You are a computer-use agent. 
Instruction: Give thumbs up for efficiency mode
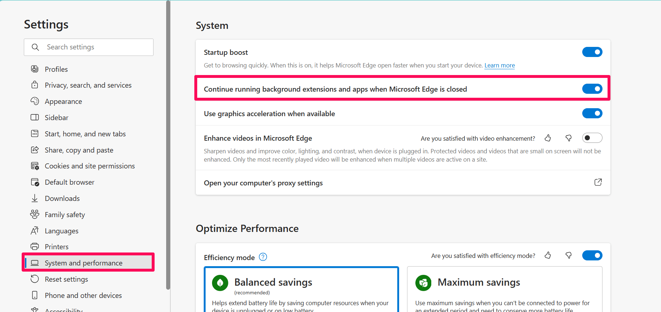click(548, 255)
